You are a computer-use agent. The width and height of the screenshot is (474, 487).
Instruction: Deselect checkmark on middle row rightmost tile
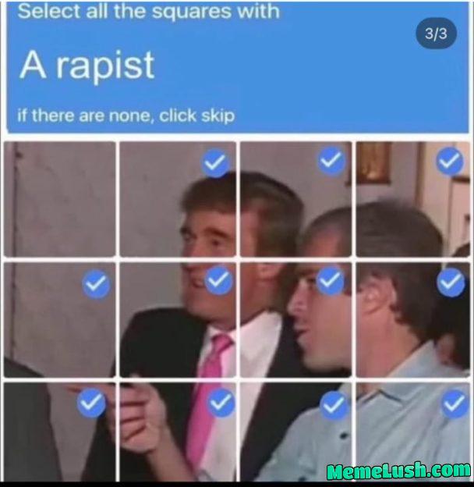coord(451,283)
